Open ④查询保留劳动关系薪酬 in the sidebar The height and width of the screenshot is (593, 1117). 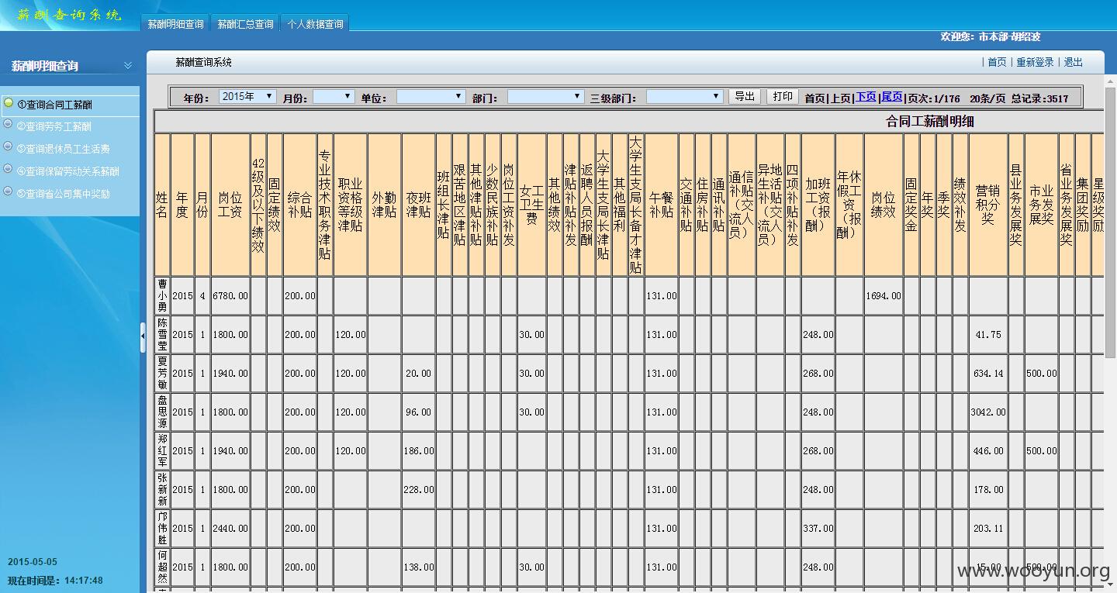(68, 171)
